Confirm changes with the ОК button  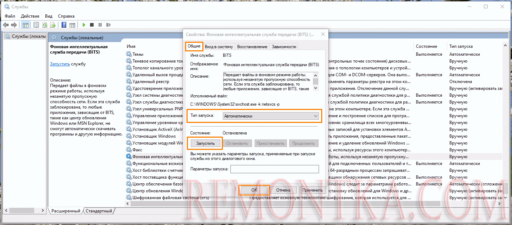(254, 190)
